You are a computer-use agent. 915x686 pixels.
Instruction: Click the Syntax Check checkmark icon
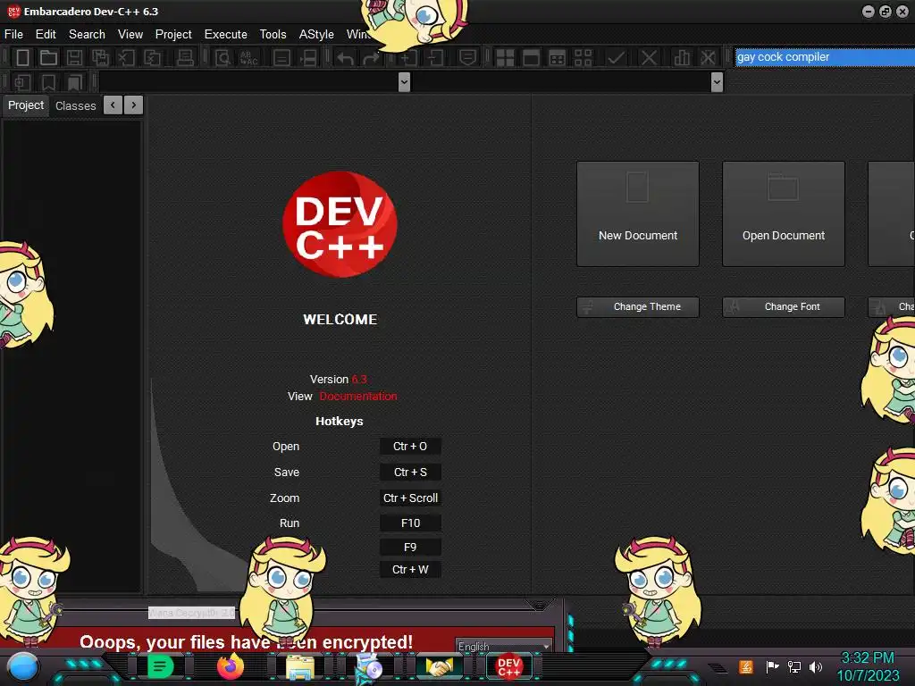click(616, 57)
